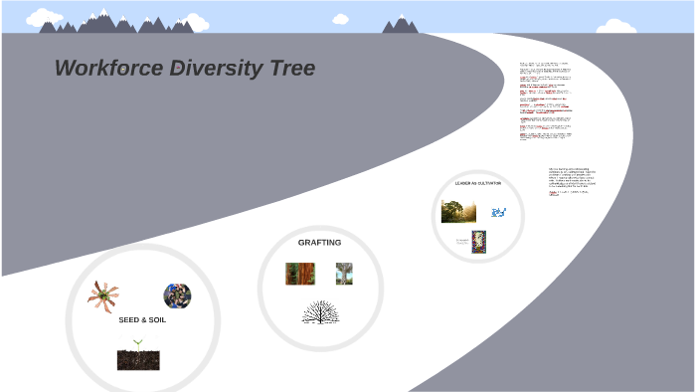
Task: Click the pale tree photo in Grafting
Action: [x=344, y=274]
